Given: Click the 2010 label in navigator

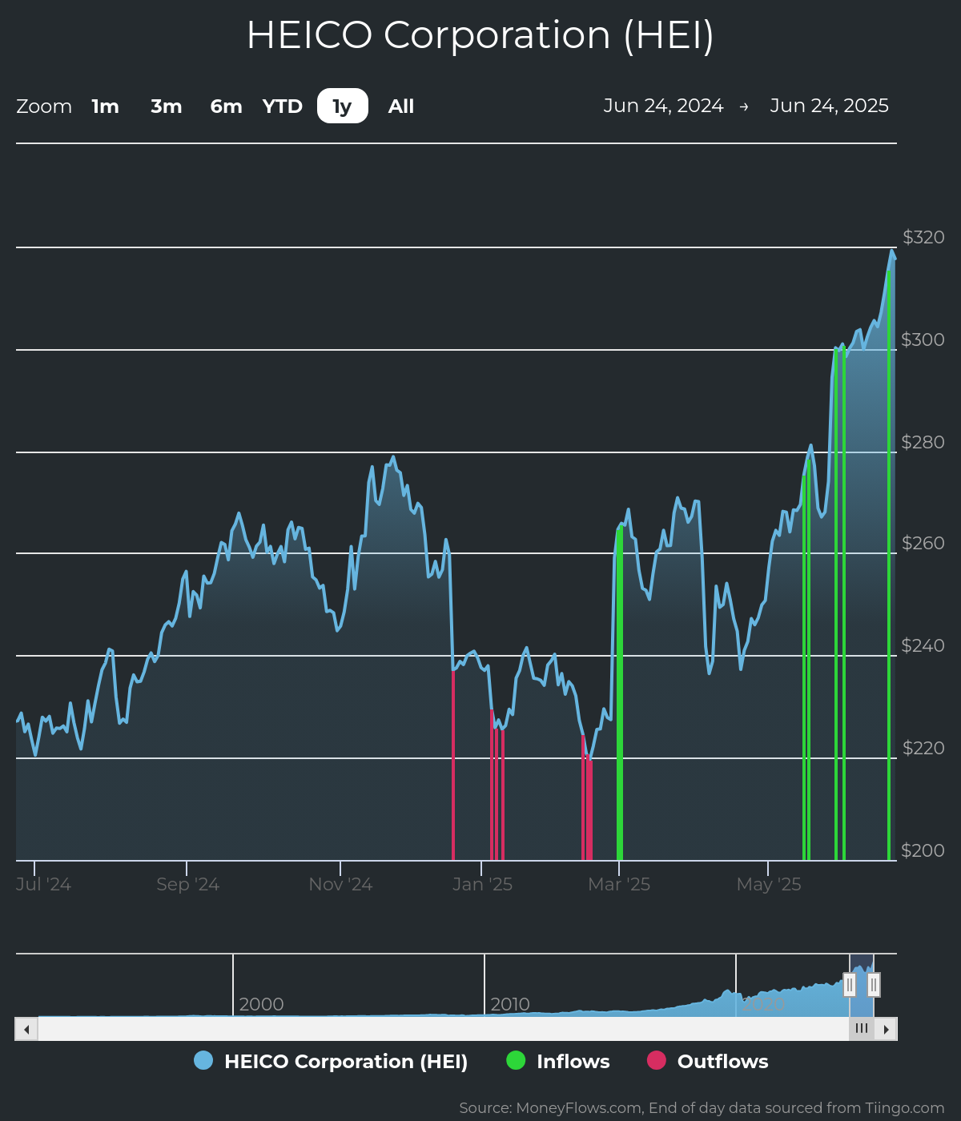Looking at the screenshot, I should pos(510,1004).
